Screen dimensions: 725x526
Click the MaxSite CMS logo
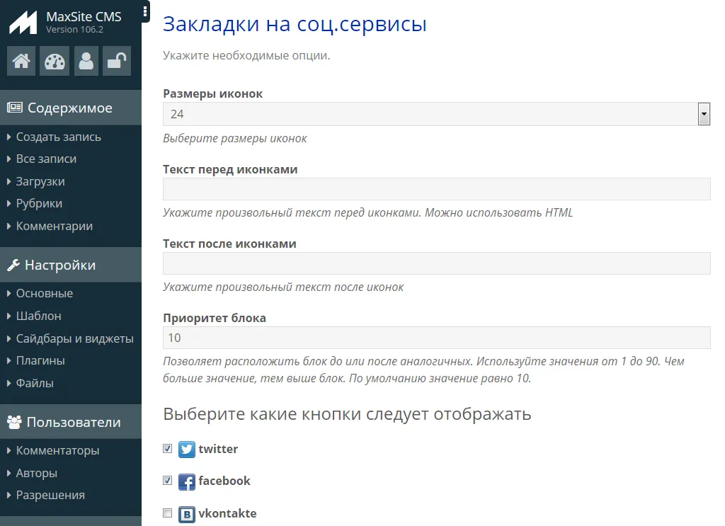pyautogui.click(x=23, y=22)
